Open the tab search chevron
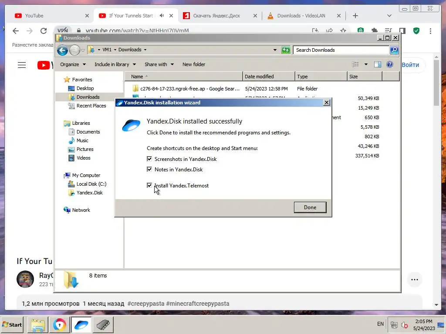This screenshot has height=334, width=446. click(x=389, y=16)
